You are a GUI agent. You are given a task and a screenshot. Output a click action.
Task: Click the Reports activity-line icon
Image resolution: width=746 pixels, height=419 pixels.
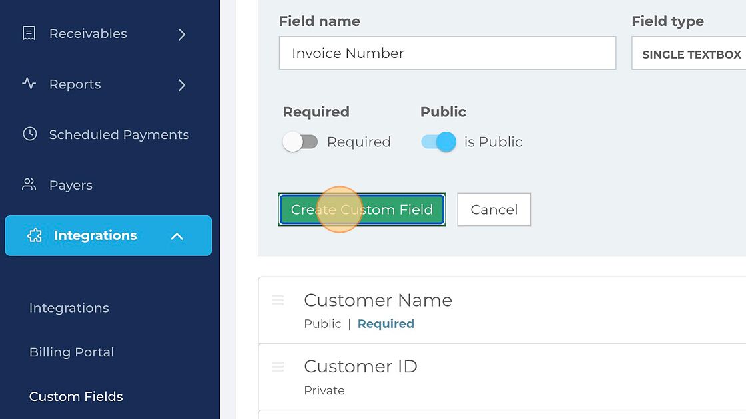(29, 84)
